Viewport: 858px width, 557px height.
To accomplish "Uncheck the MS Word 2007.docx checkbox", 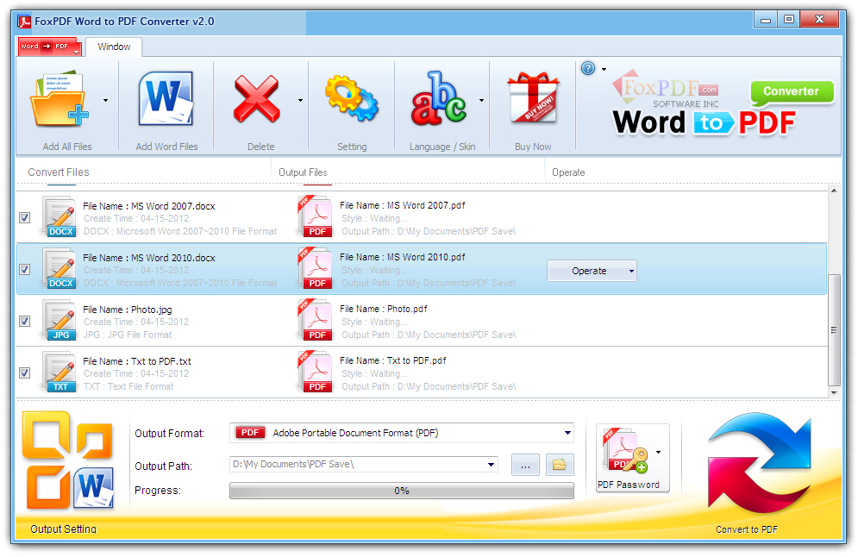I will tap(25, 218).
